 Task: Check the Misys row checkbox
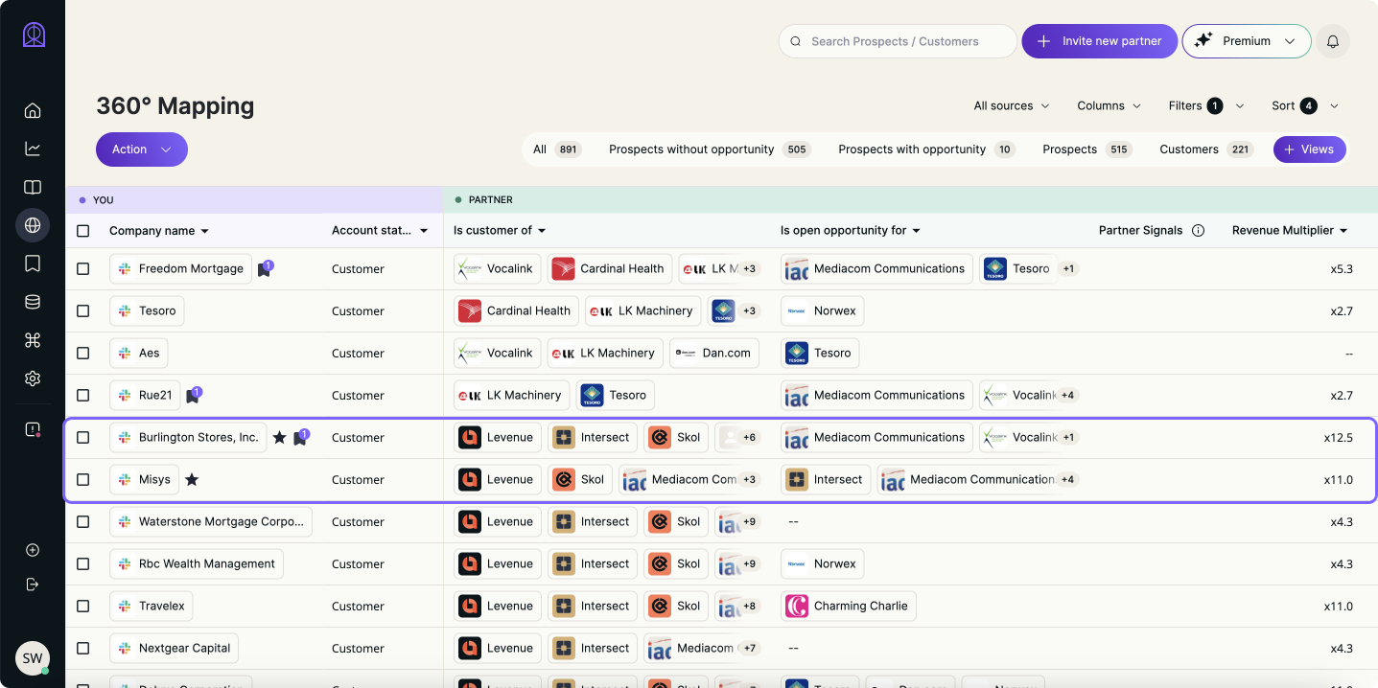tap(83, 480)
